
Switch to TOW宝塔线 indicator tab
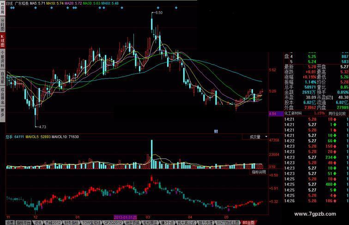91,223
